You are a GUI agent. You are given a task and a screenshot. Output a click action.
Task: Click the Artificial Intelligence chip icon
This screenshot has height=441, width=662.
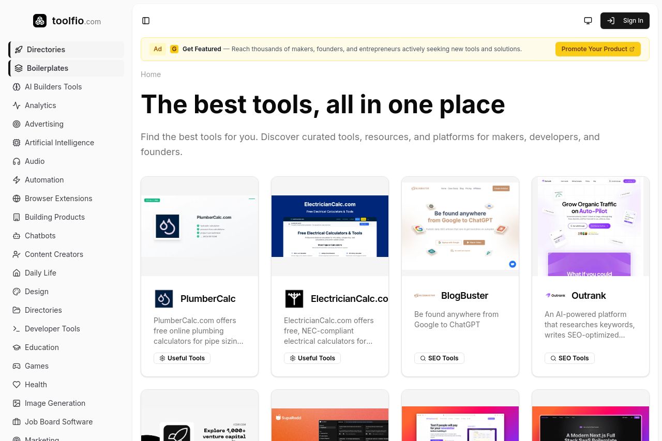coord(17,143)
